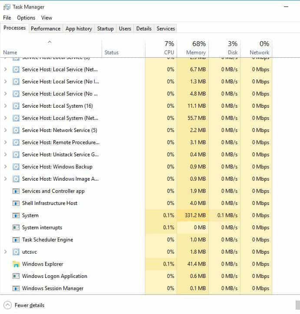Click the System process icon

(x=16, y=215)
